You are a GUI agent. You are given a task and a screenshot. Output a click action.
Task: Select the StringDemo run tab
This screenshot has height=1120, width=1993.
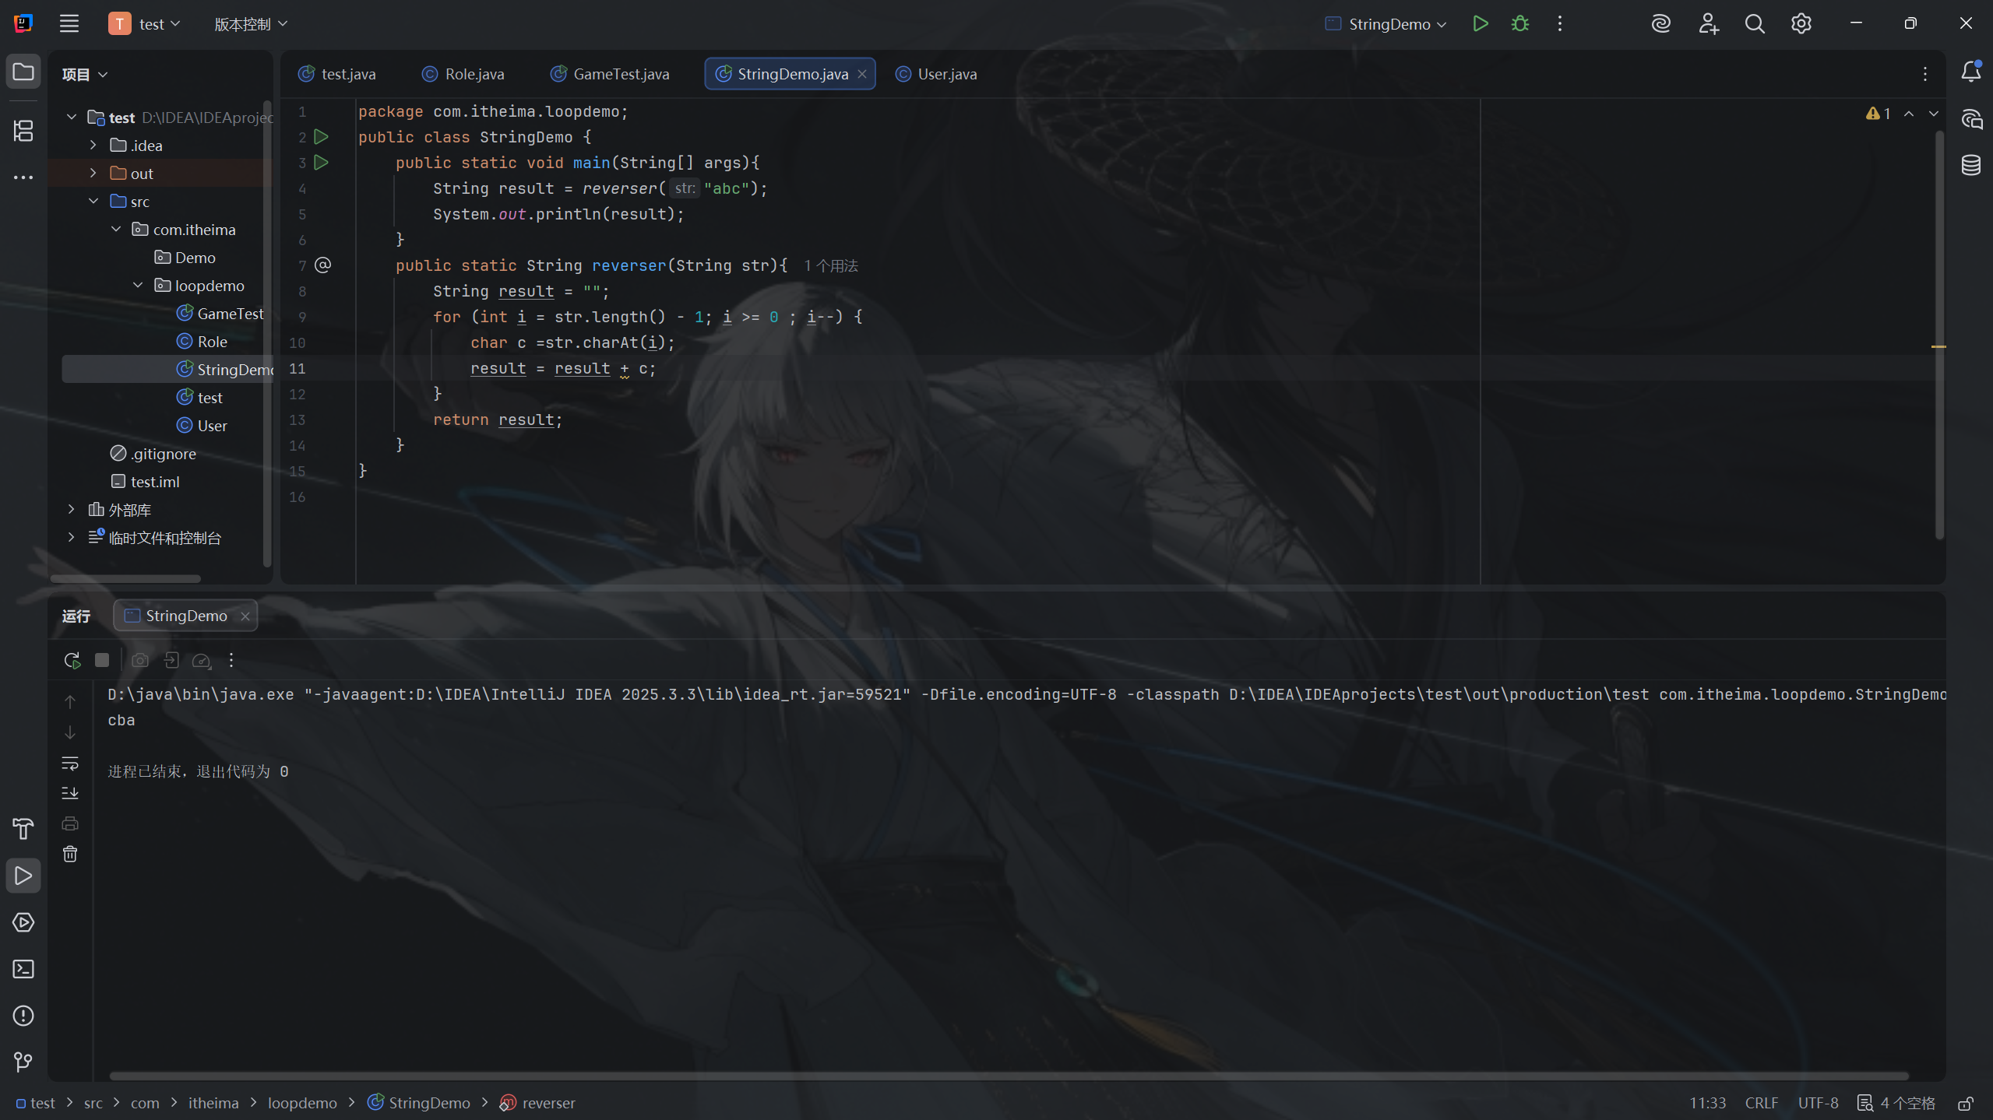pyautogui.click(x=185, y=616)
